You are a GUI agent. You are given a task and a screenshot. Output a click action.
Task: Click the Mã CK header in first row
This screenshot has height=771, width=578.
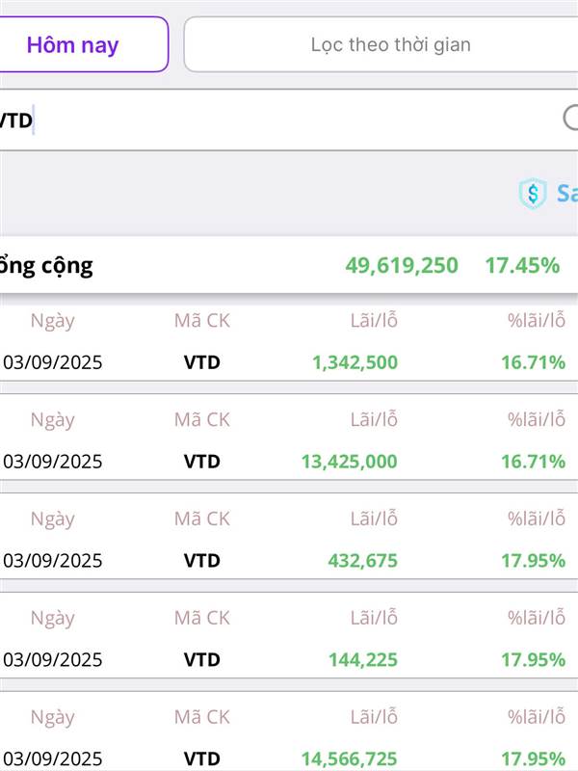[202, 321]
